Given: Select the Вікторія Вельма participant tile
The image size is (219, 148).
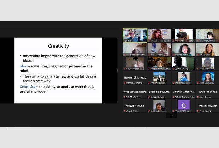Looking at the screenshot, I should [x=159, y=91].
